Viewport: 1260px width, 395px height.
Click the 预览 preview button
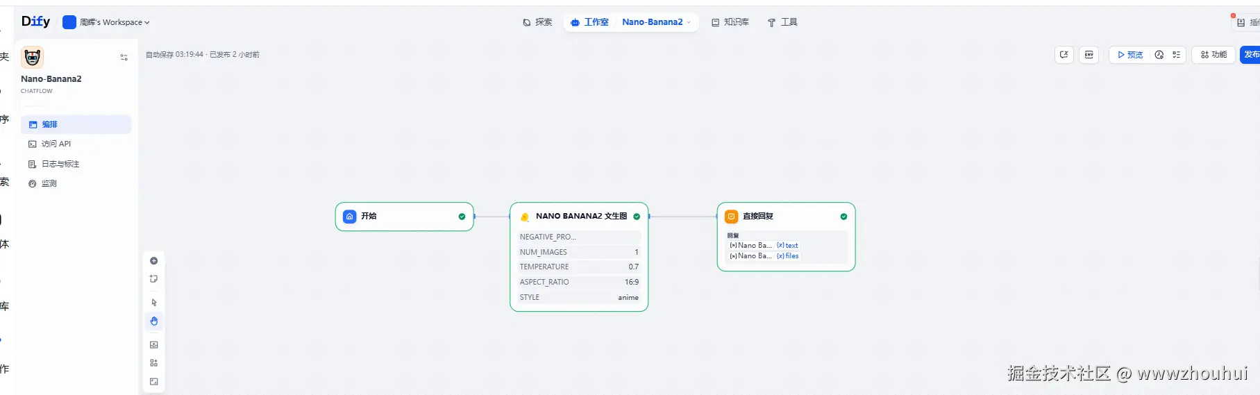[x=1129, y=55]
